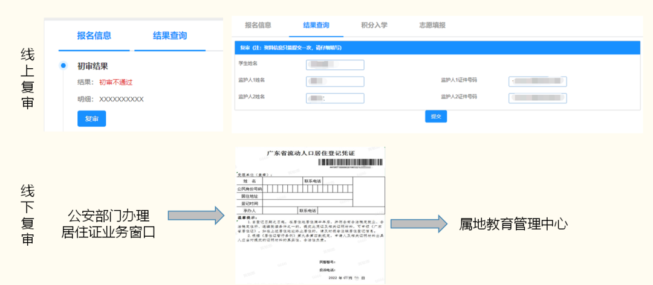This screenshot has height=285, width=653.
Task: Select the 监护人1证件号码 input field
Action: [536, 81]
